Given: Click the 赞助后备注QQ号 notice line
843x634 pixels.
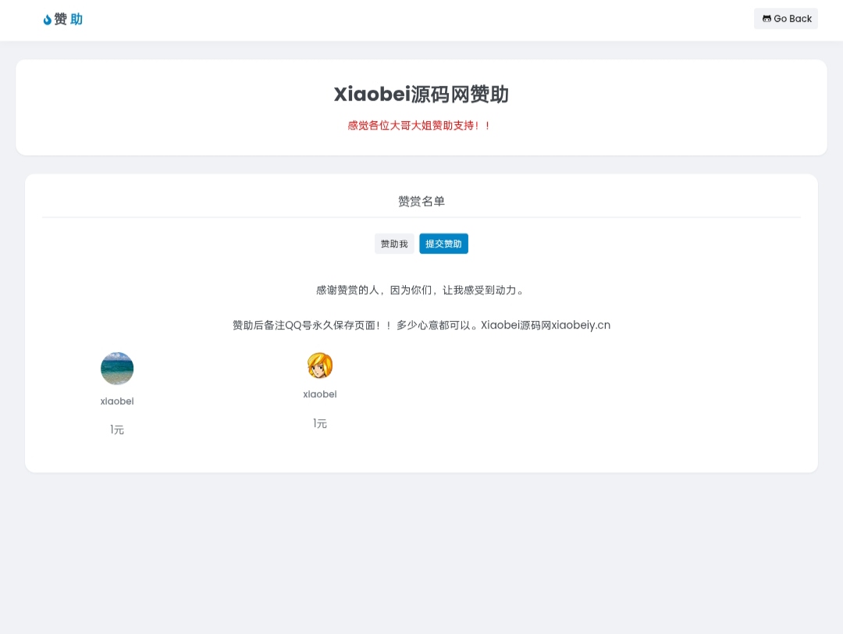Looking at the screenshot, I should click(x=421, y=326).
